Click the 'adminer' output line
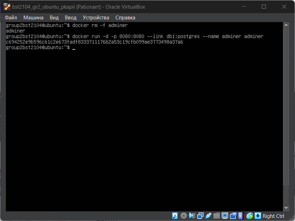Screen dimensions: 295x221 [x=16, y=31]
